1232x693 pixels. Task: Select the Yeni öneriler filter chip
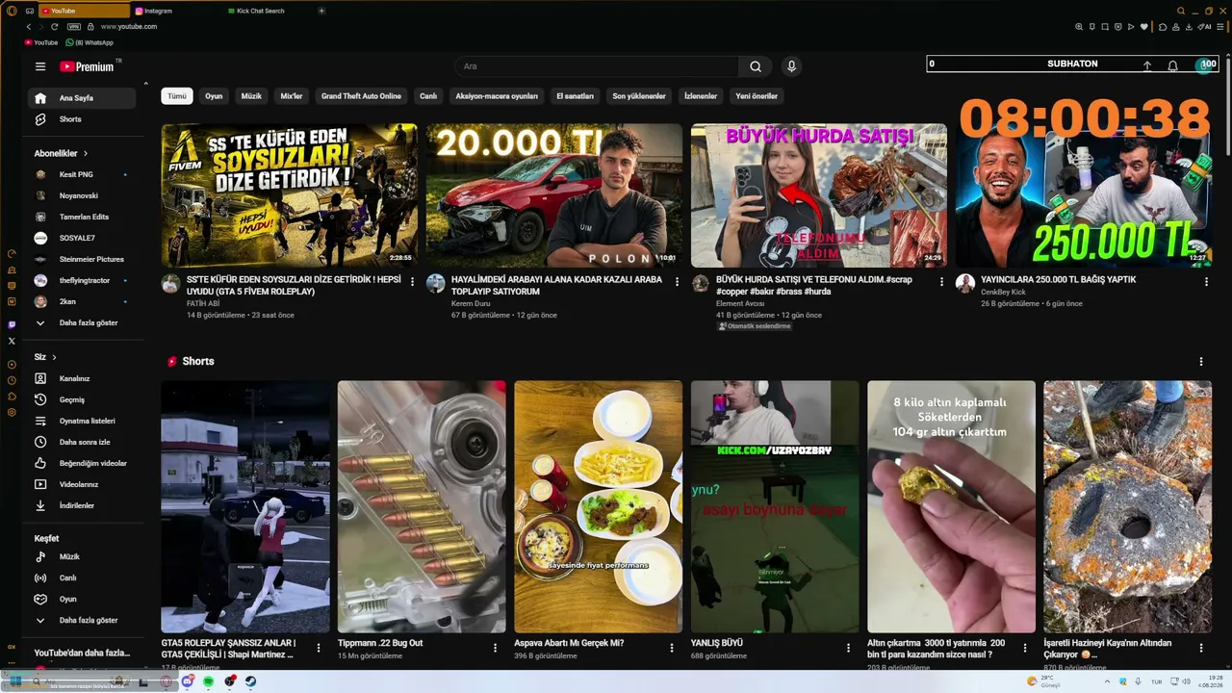(757, 96)
